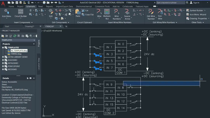210x118 pixels.
Task: Select HW002.dwg in project tree
Action: tap(16, 54)
